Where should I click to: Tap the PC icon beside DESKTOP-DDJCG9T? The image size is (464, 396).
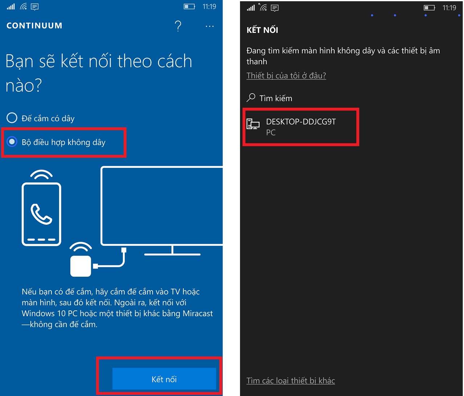[x=253, y=124]
